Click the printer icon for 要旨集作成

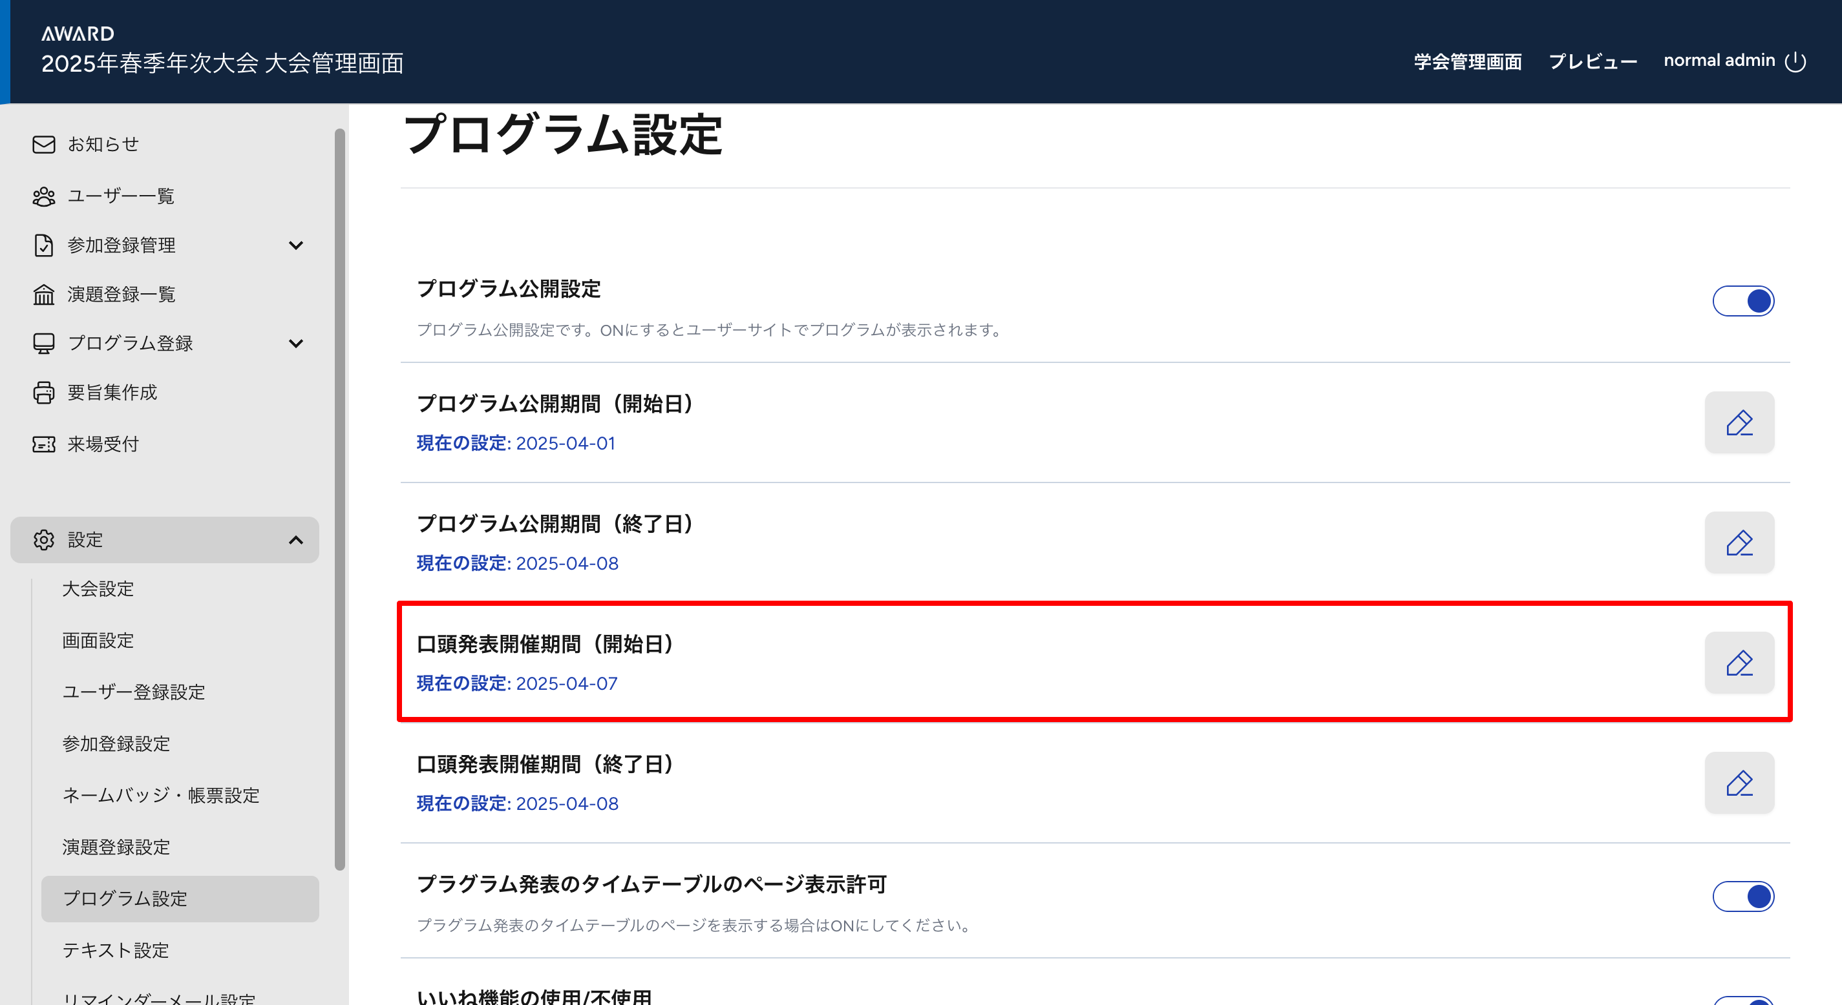click(43, 393)
